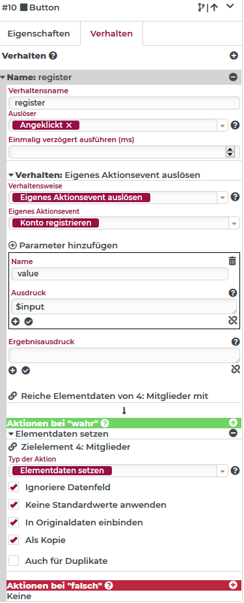Toggle Als Kopie checkbox
The height and width of the screenshot is (603, 244).
[14, 540]
